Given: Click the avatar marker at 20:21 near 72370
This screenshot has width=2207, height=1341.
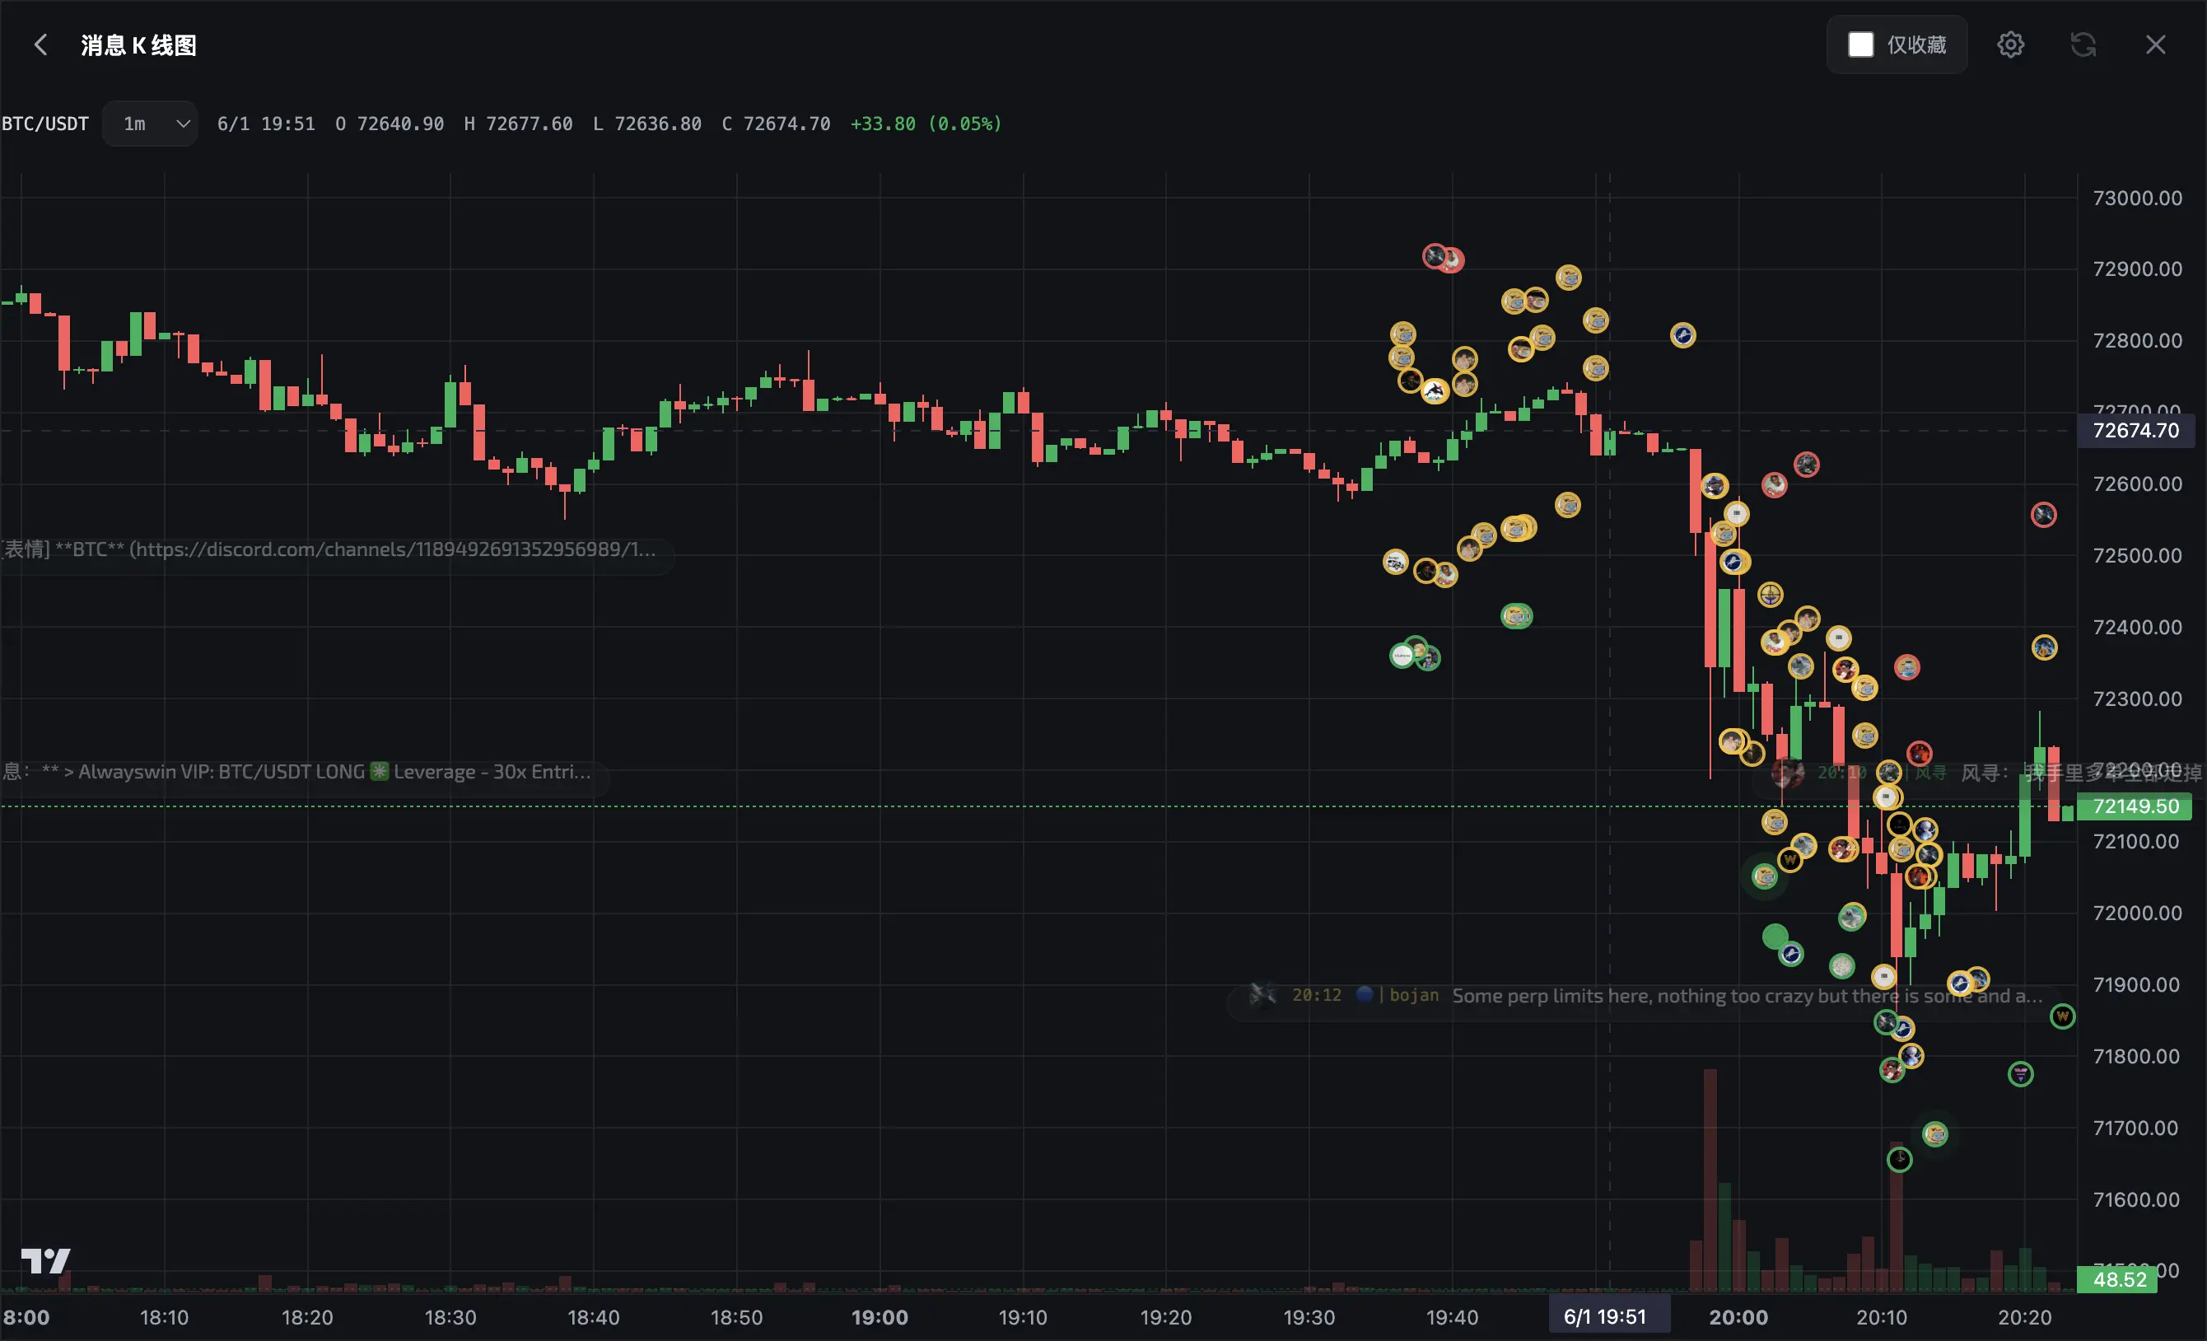Looking at the screenshot, I should coord(2044,647).
